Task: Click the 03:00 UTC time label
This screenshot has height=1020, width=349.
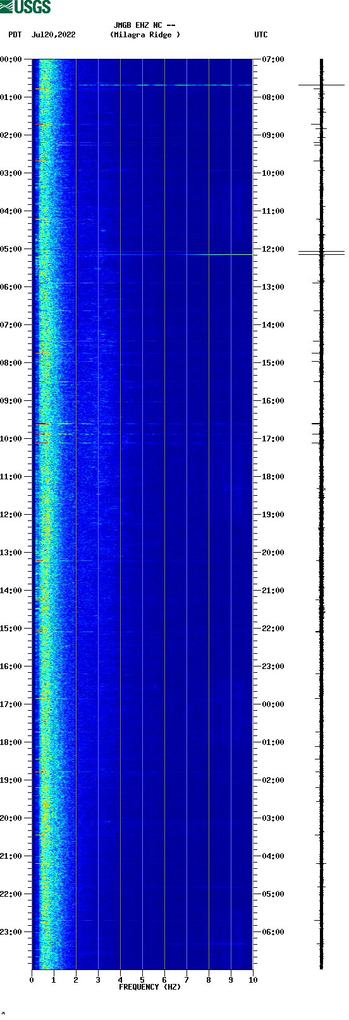Action: (273, 818)
